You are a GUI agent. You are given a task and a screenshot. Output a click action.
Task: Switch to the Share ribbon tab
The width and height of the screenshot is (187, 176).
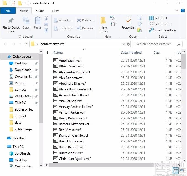(40, 11)
